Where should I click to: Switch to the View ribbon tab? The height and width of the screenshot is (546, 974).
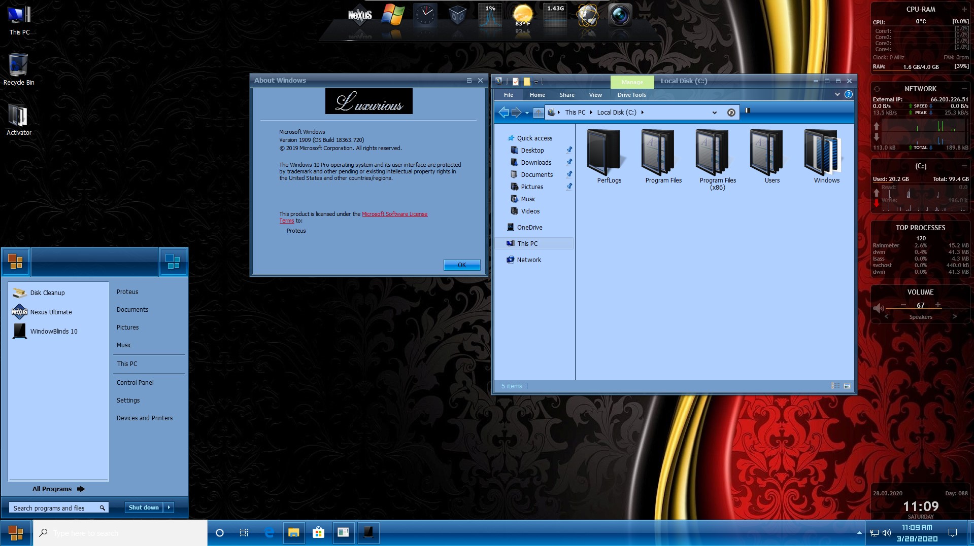coord(595,95)
